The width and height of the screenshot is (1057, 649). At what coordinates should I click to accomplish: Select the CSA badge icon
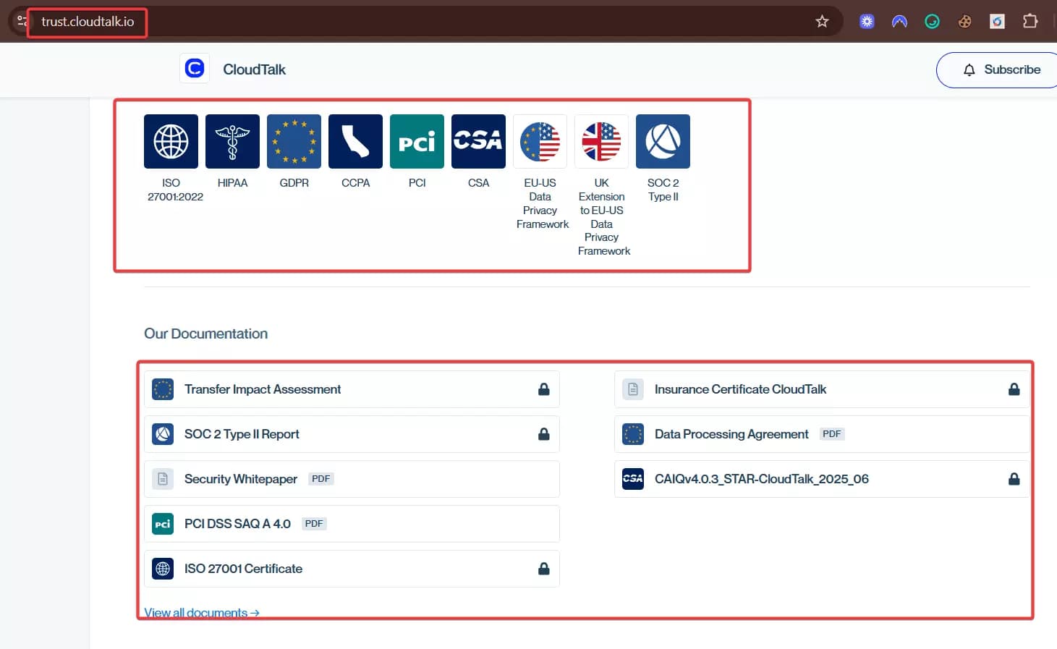478,141
